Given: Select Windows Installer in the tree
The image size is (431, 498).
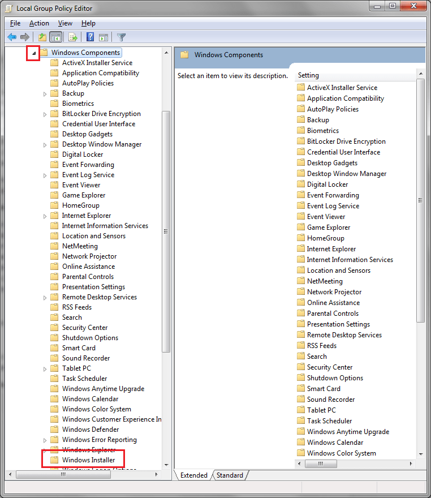Looking at the screenshot, I should (x=89, y=460).
